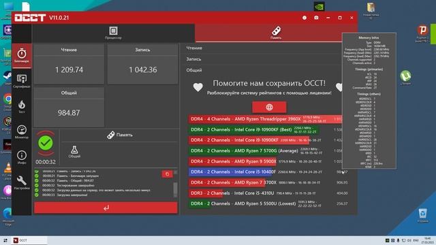The width and height of the screenshot is (436, 245).
Task: Open the Windows Start button
Action: (5, 240)
